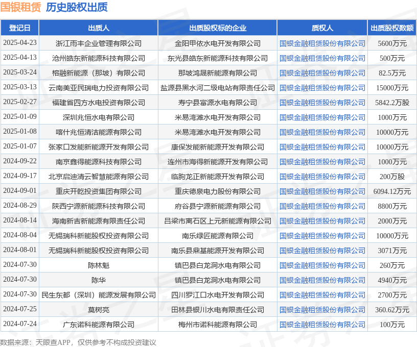Select pledgor 莫树亮
The height and width of the screenshot is (347, 417).
99,310
